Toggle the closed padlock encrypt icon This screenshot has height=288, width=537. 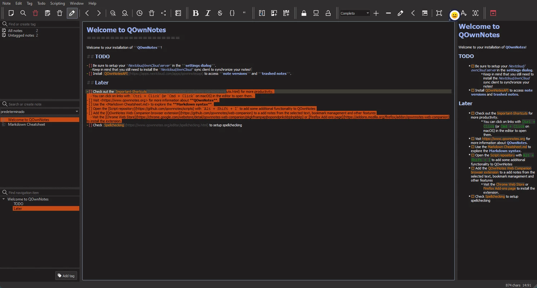pos(304,13)
